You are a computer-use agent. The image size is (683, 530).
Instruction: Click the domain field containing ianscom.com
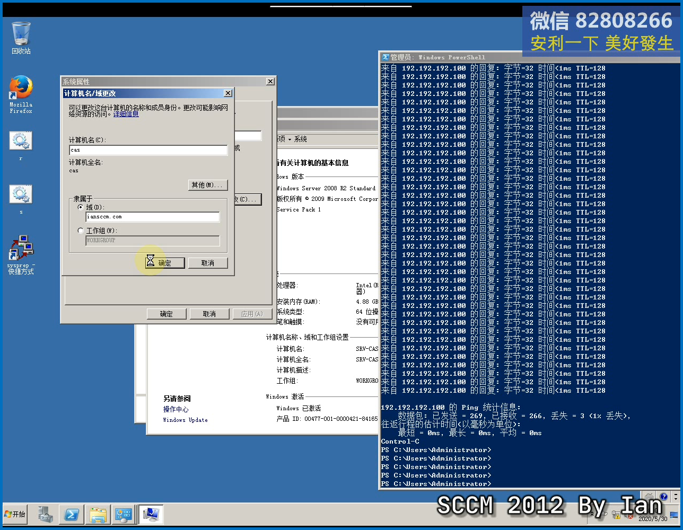tap(153, 217)
